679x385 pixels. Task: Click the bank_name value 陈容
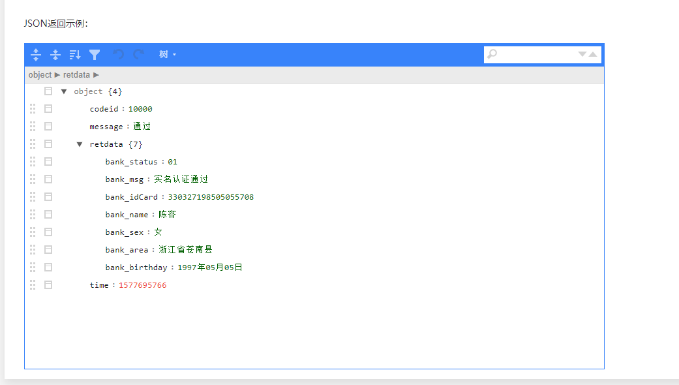tap(167, 215)
